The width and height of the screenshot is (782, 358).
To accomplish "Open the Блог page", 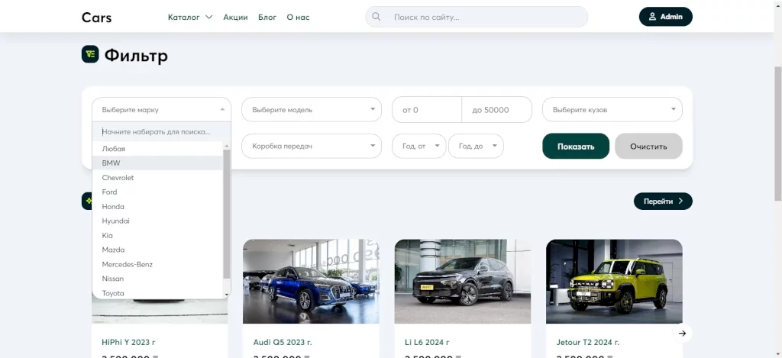I will (267, 17).
